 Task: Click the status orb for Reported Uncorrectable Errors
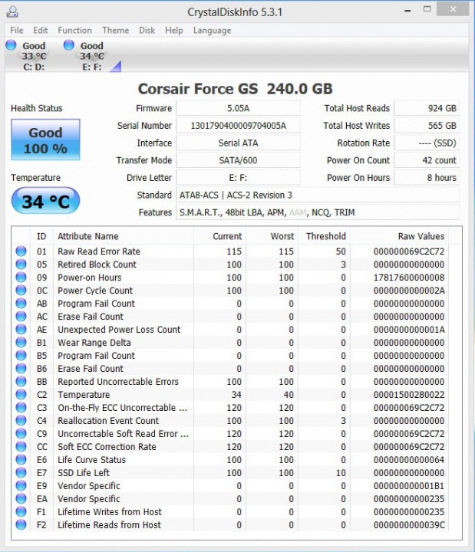[21, 381]
